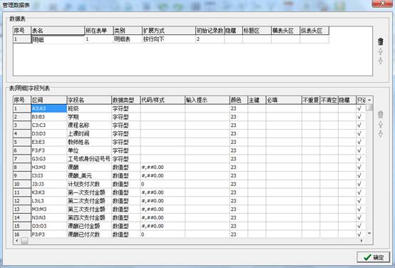Select the 第二次支付金额 field name
Screen dimensions: 395x268
coord(89,201)
